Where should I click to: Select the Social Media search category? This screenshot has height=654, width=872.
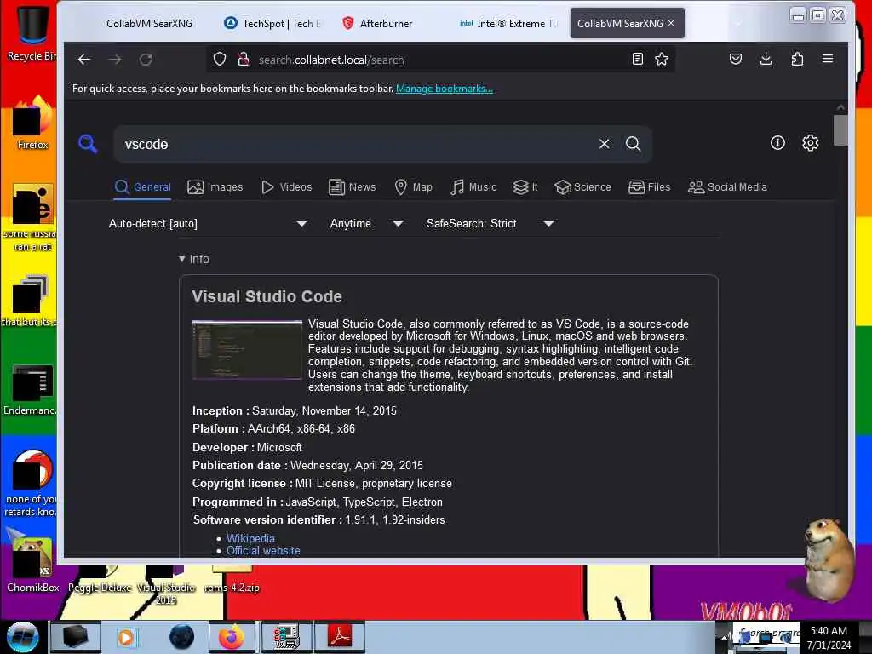pyautogui.click(x=727, y=186)
